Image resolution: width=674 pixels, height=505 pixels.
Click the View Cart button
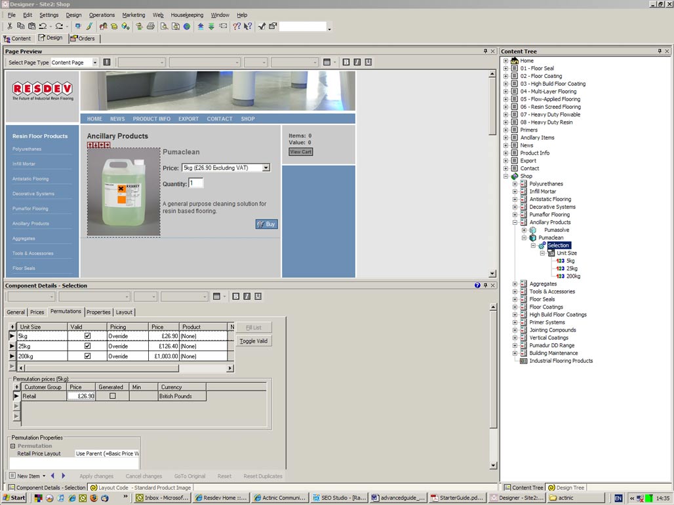tap(300, 152)
